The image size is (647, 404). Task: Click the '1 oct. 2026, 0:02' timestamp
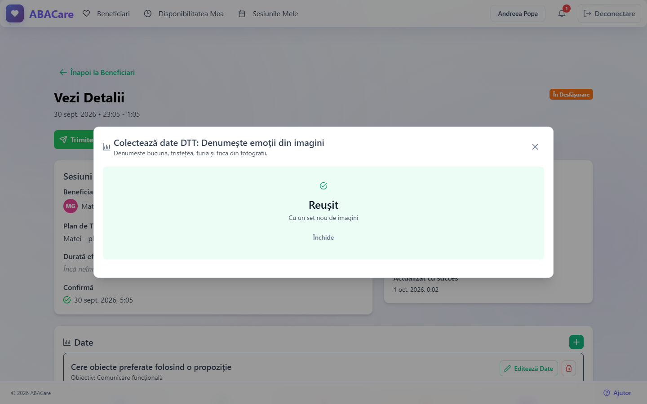[416, 290]
